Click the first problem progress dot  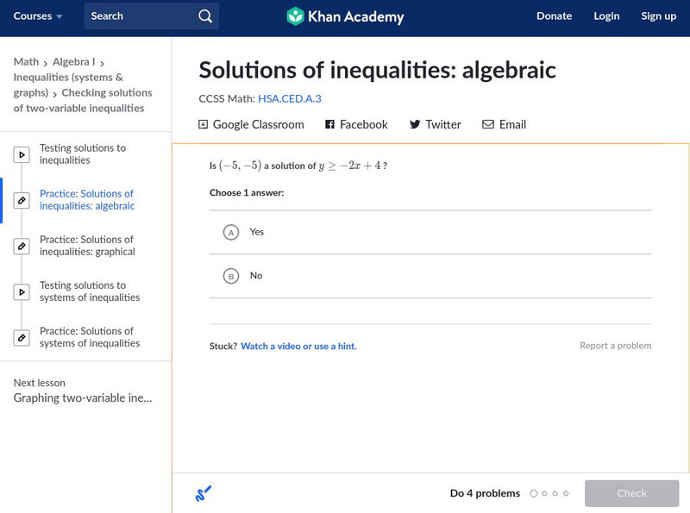(x=534, y=494)
